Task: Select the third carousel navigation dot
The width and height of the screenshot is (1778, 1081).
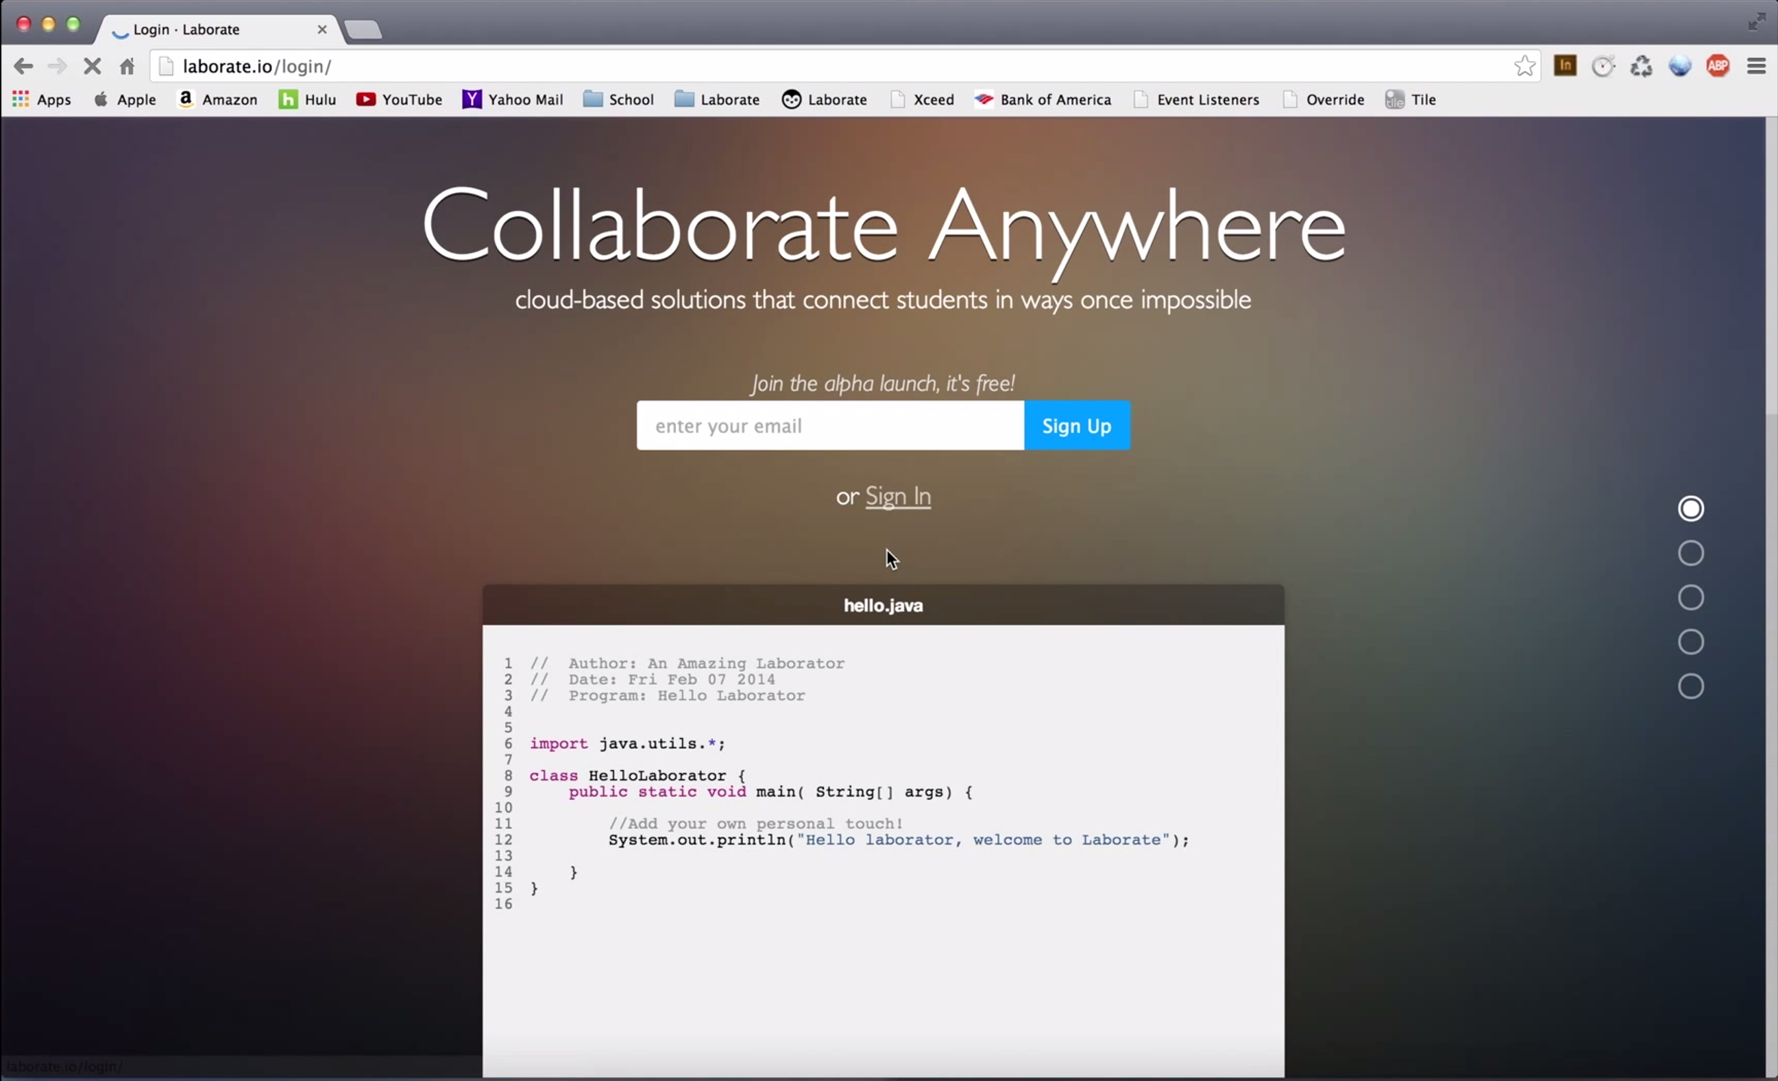Action: click(1690, 597)
